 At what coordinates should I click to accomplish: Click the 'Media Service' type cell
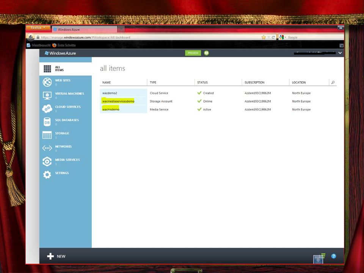pos(159,109)
